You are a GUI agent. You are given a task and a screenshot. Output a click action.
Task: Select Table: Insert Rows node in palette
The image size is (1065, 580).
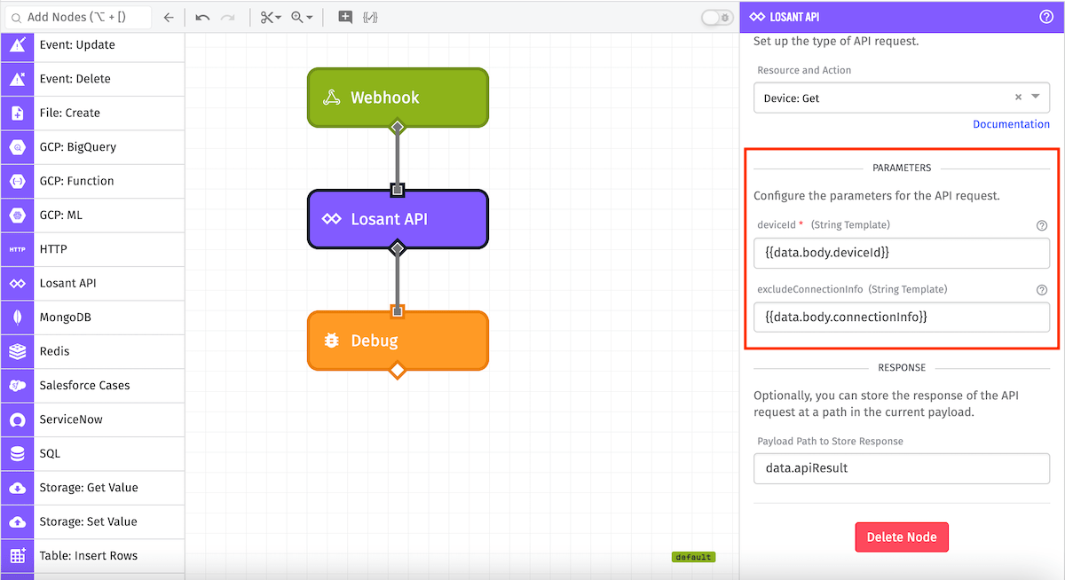coord(92,555)
